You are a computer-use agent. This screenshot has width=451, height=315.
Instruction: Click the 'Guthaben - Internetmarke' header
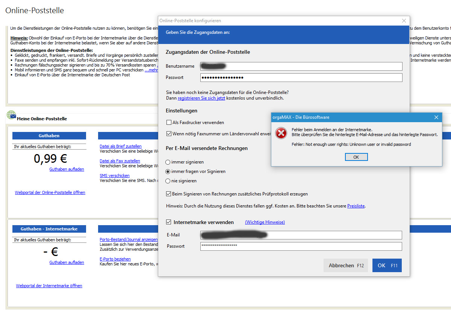(x=49, y=229)
